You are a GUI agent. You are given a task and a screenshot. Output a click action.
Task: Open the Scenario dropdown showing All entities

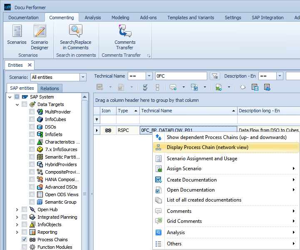(83, 77)
